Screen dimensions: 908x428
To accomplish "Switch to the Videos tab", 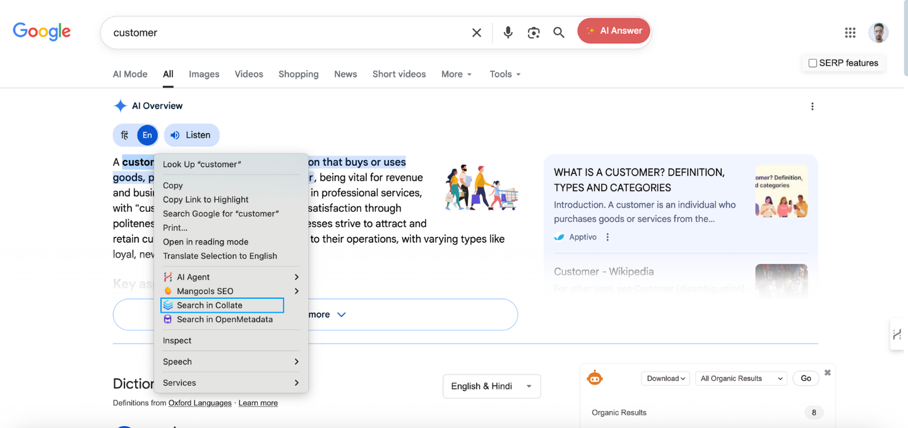I will point(249,74).
